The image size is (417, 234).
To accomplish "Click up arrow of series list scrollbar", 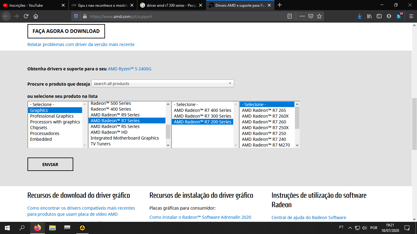I will coord(168,104).
